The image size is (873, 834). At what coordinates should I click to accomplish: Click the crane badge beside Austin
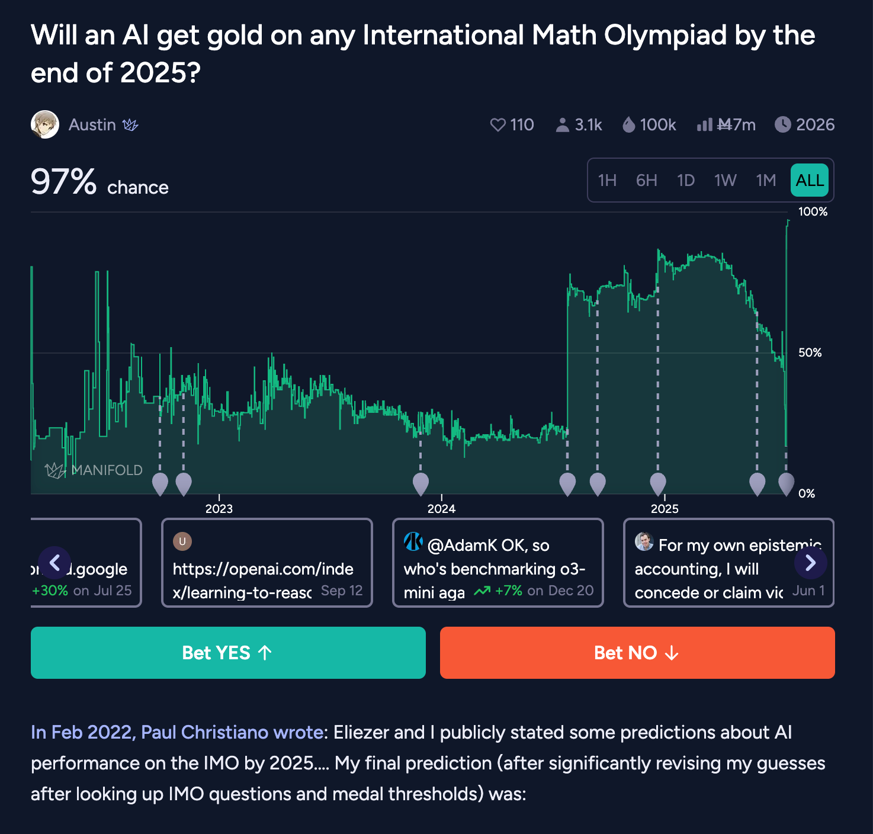point(130,125)
